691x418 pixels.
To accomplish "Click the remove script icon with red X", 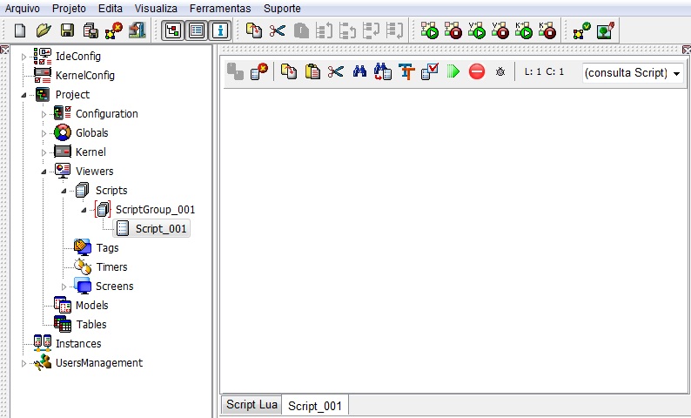I will 259,71.
